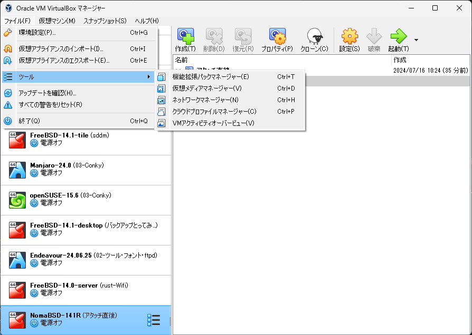The image size is (472, 335).
Task: Click the 作成(T) take snapshot toolbar icon
Action: click(x=185, y=36)
